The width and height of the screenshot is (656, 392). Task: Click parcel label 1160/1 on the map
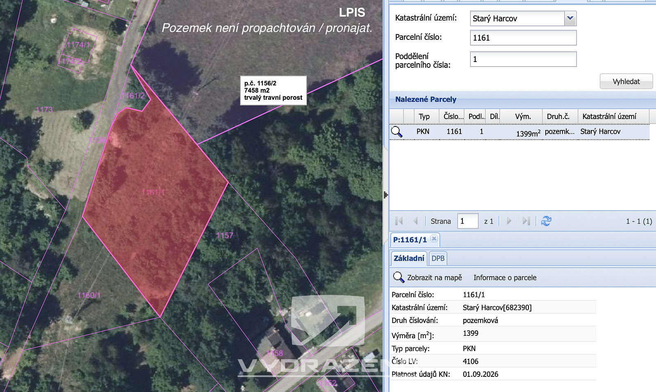click(x=89, y=295)
